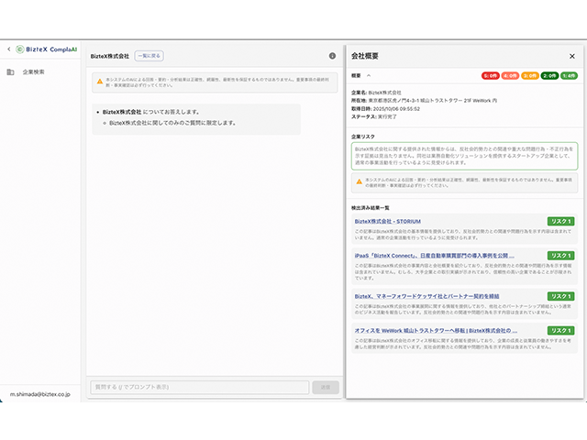Click the orange-red risk 4 count badge
Screen dimensions: 587x440
click(510, 75)
